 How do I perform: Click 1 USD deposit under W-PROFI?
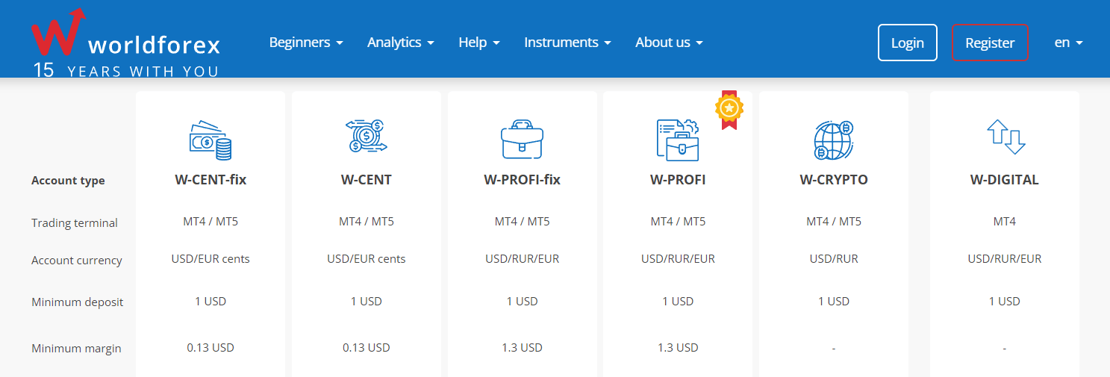tap(678, 302)
